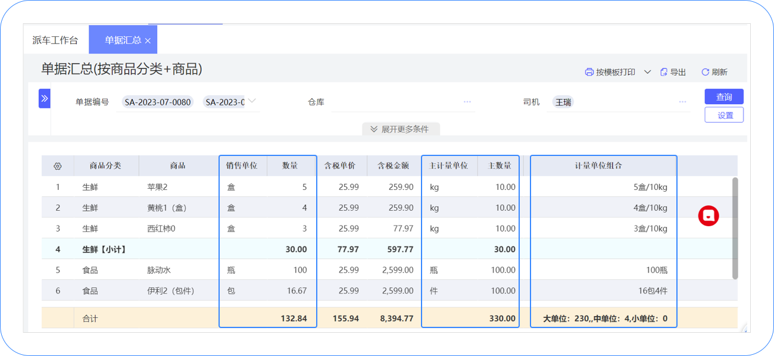Expand the 单据编号 selection dropdown
774x356 pixels.
[x=252, y=101]
